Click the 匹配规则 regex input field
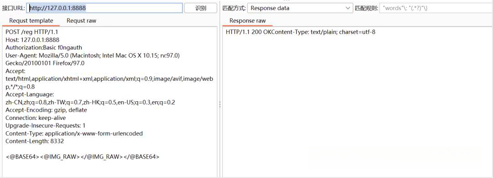This screenshot has height=178, width=493. pos(436,8)
